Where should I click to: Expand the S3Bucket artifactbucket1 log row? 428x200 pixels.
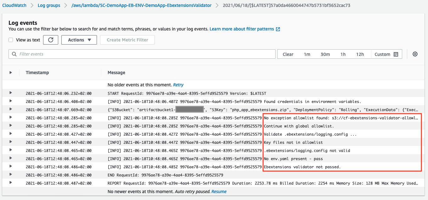point(11,109)
